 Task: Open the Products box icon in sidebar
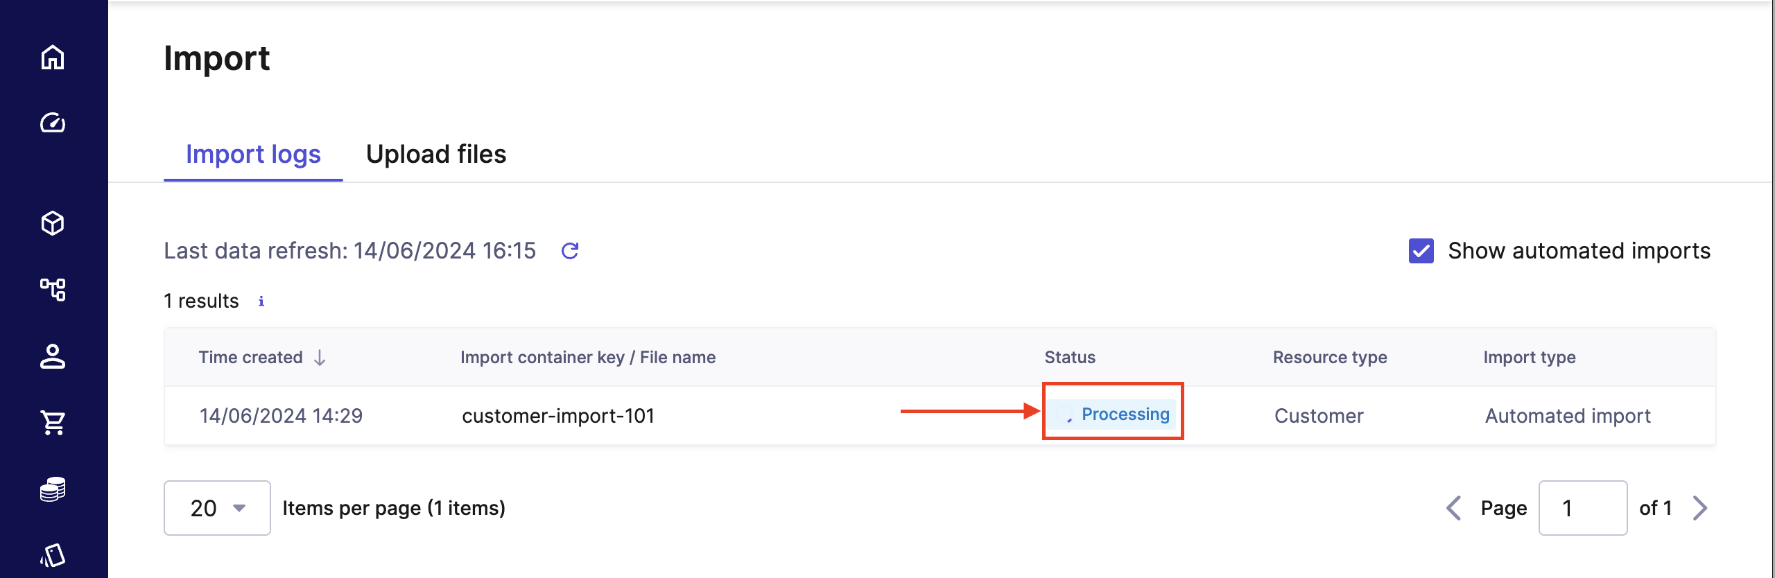point(53,223)
